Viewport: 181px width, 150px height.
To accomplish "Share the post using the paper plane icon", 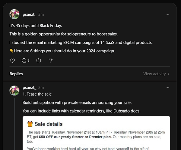I will coord(51,60).
